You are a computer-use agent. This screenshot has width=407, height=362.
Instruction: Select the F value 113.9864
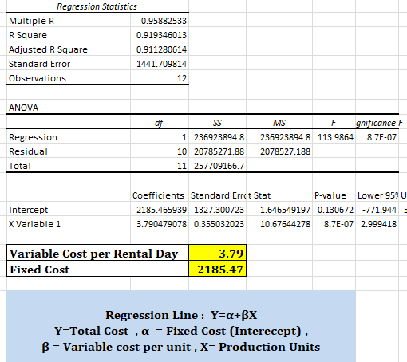[334, 137]
